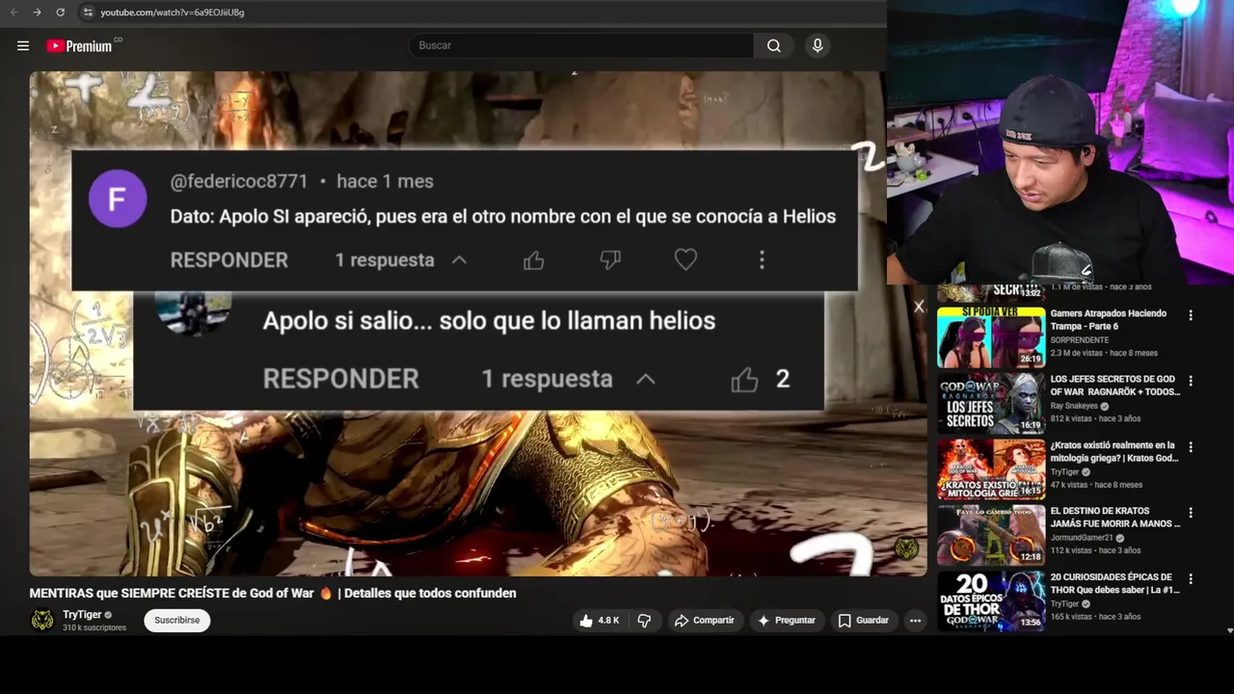Open title EL DESTINO DE KRATOS JAMÁS FUE
This screenshot has height=694, width=1234.
pos(1114,517)
